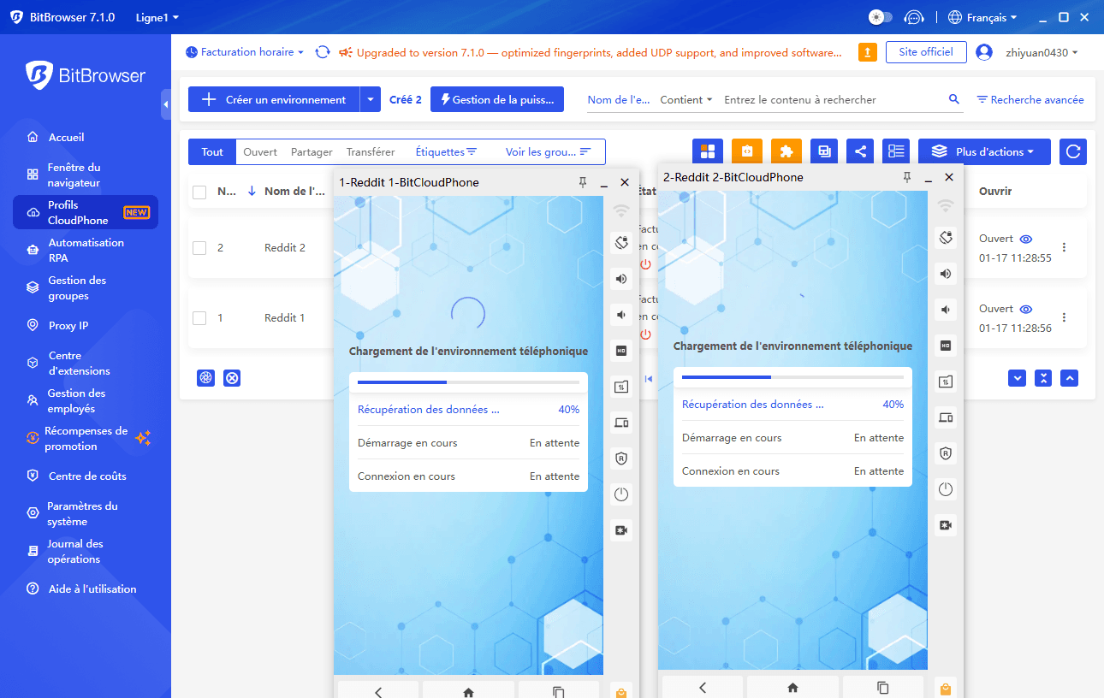This screenshot has height=698, width=1104.
Task: Check the checkbox for Reddit 2 row
Action: tap(199, 248)
